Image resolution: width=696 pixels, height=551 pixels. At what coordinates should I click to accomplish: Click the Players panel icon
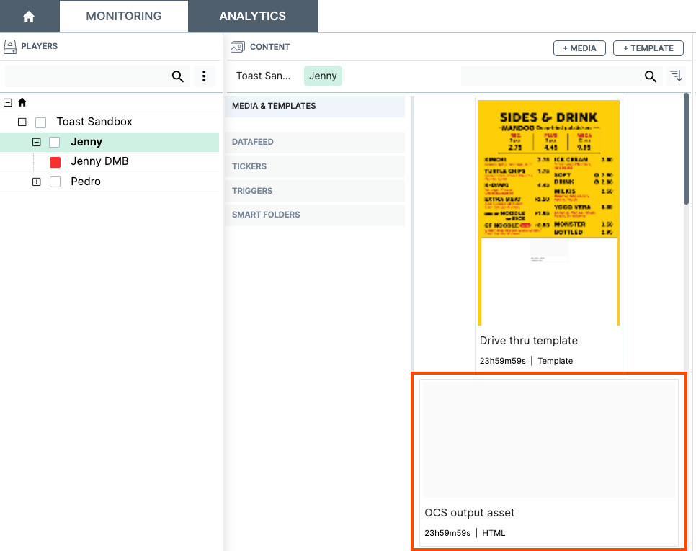point(10,46)
